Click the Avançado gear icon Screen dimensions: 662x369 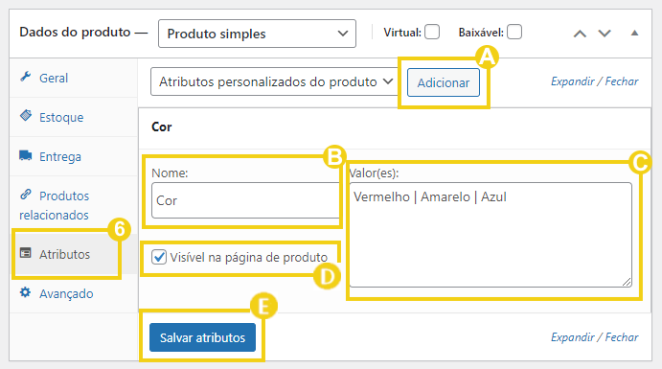click(25, 292)
